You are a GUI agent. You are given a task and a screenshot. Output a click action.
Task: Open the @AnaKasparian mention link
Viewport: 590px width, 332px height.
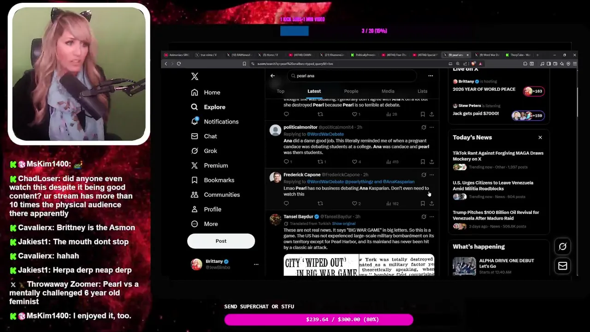[398, 182]
